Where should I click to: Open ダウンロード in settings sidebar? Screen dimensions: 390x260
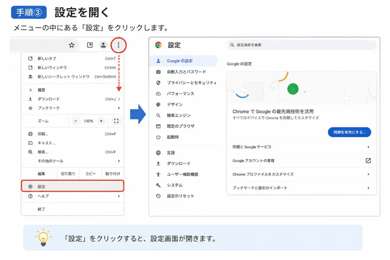point(183,164)
